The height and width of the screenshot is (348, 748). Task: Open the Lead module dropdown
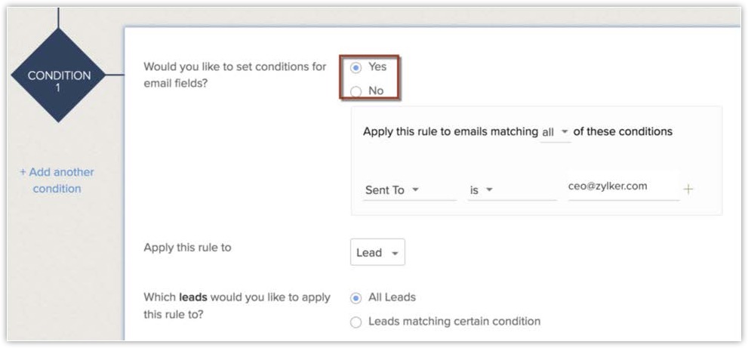(x=377, y=253)
